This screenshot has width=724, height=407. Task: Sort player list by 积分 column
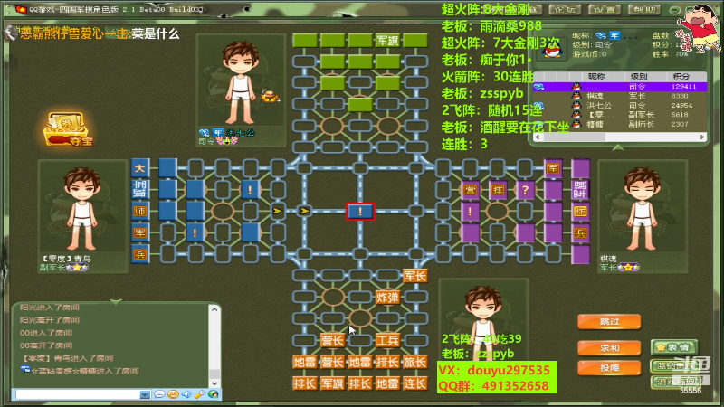pyautogui.click(x=681, y=76)
